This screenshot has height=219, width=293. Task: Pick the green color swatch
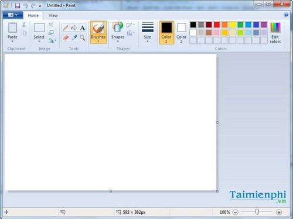[x=240, y=25]
